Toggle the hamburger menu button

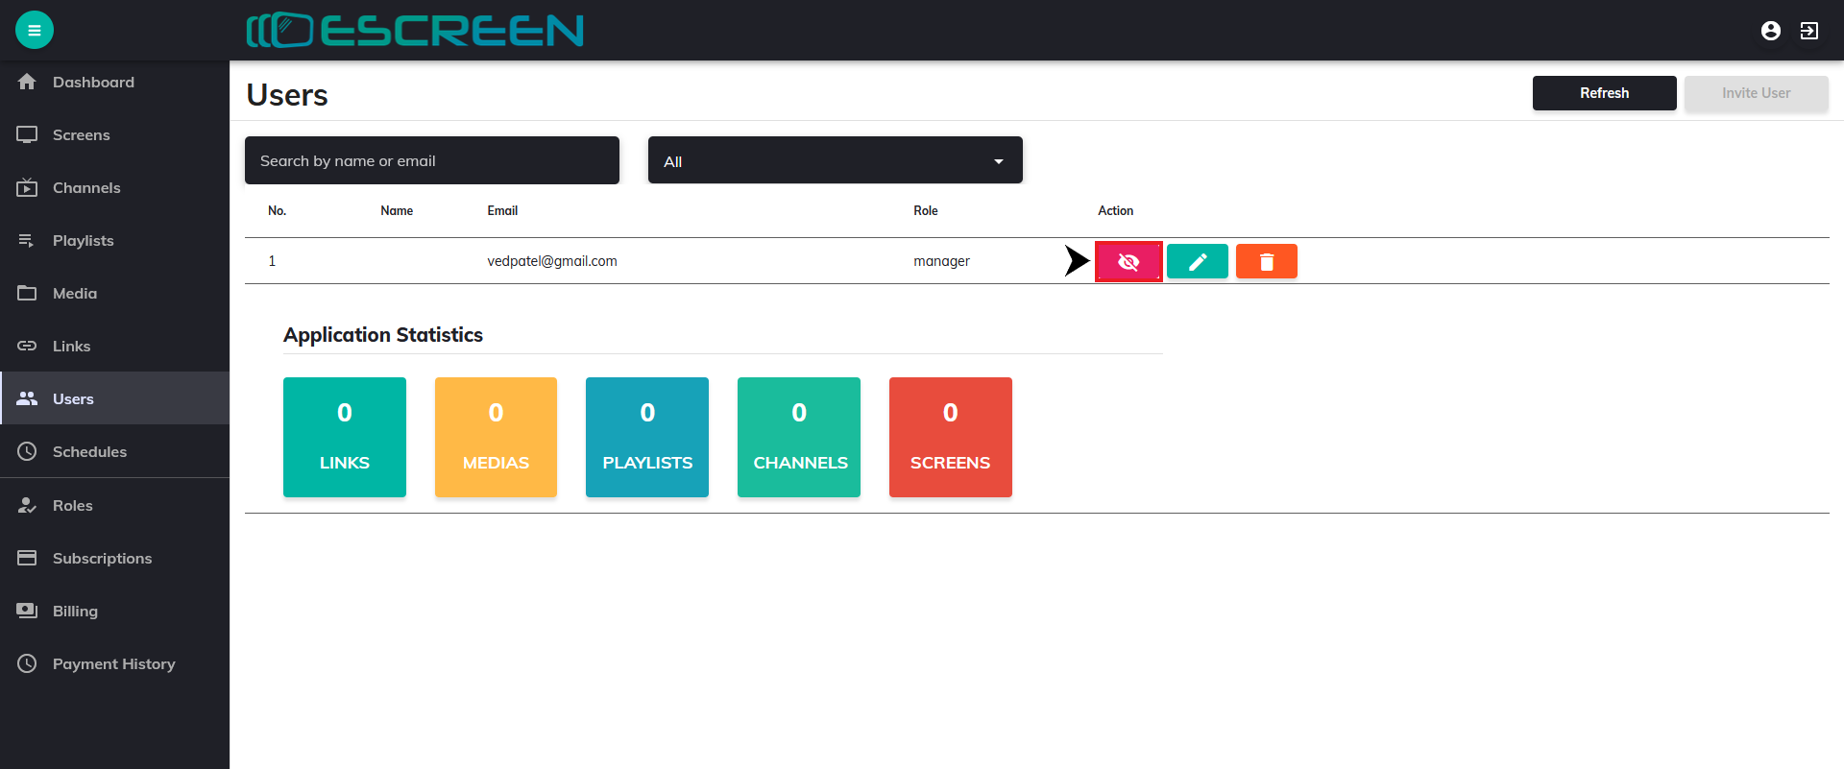tap(35, 30)
